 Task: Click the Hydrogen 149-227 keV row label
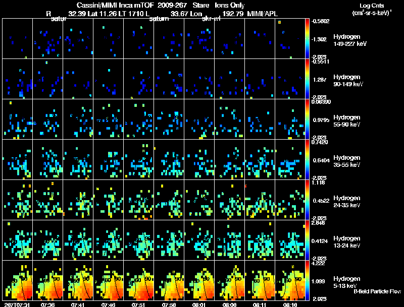(349, 40)
